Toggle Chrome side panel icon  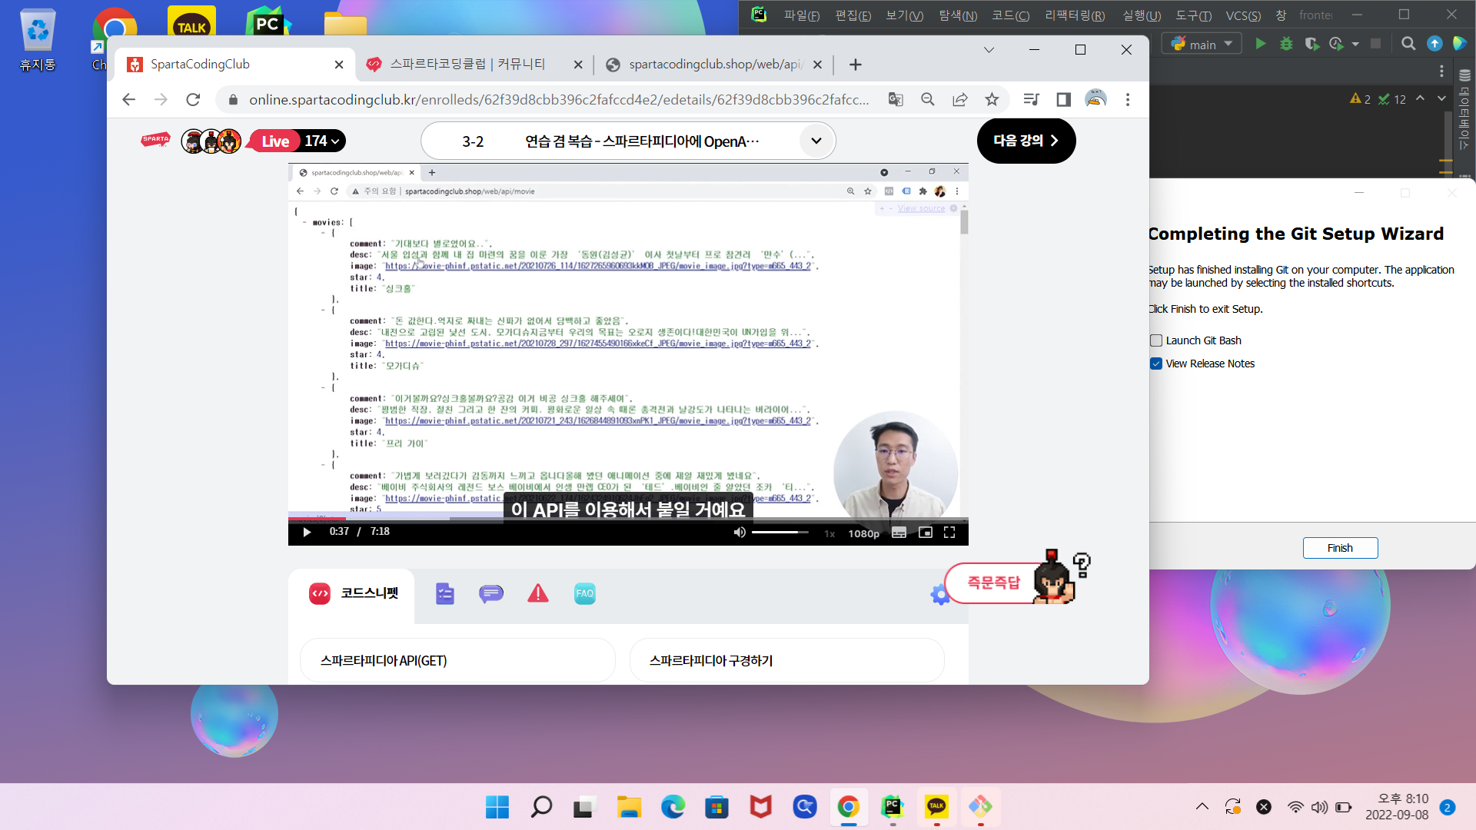tap(1064, 99)
